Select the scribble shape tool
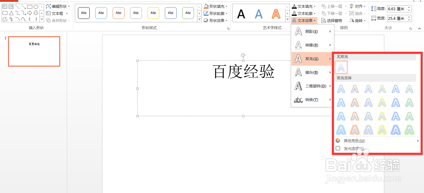 pos(11,19)
